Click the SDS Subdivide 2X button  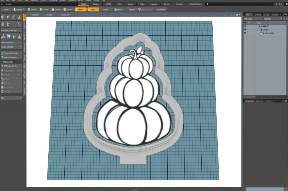(x=11, y=66)
